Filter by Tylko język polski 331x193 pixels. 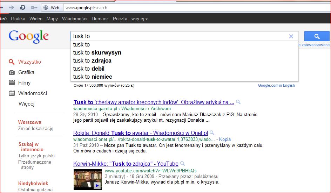tap(36, 156)
